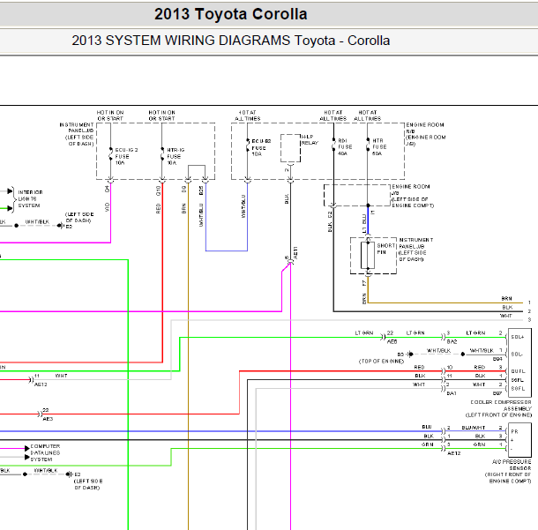538x530 pixels.
Task: Click the SOL- terminal on compressor
Action: (x=517, y=354)
